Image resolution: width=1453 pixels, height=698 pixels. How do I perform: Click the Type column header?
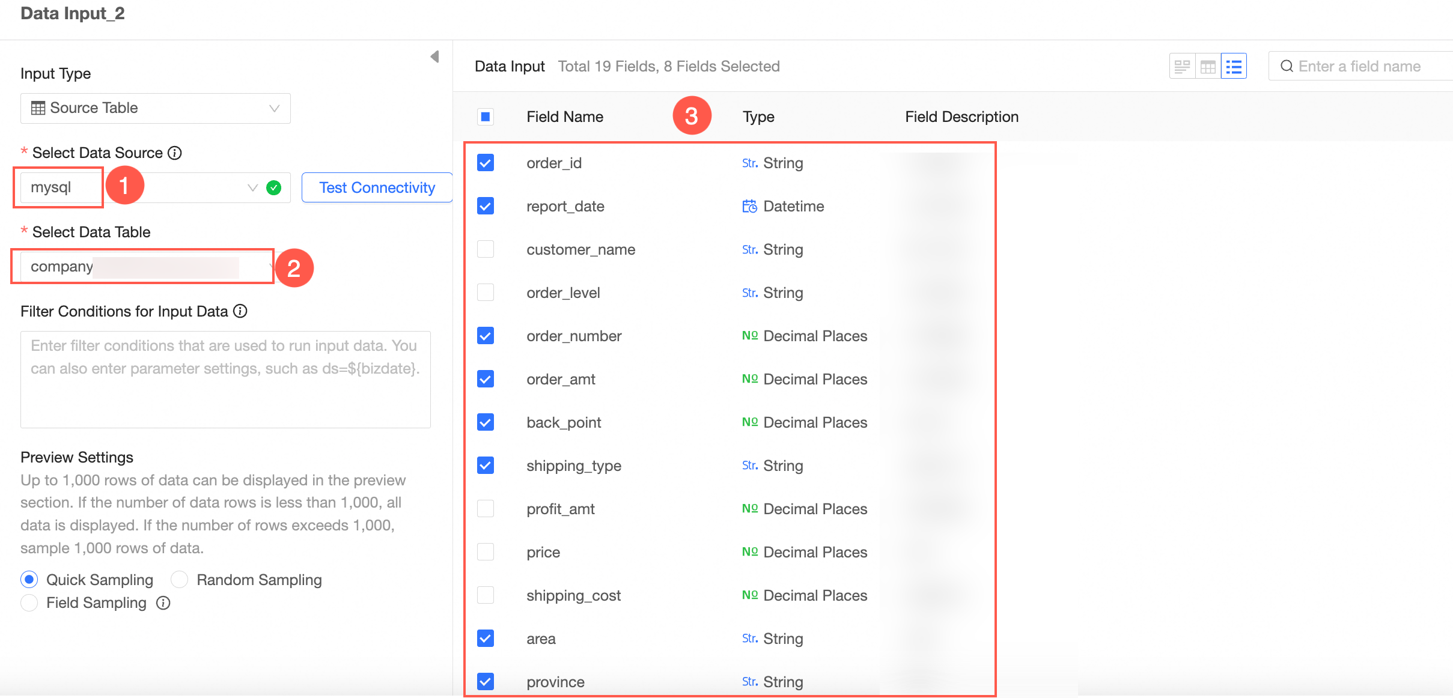click(758, 117)
